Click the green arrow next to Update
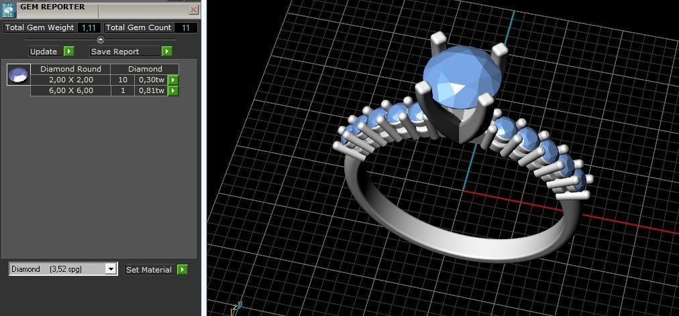The height and width of the screenshot is (316, 679). click(69, 52)
